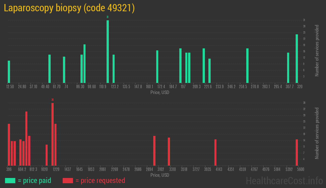Click the bottom chart's 'Number of services provided' label
Screen dimensions: 326x188
[317, 133]
